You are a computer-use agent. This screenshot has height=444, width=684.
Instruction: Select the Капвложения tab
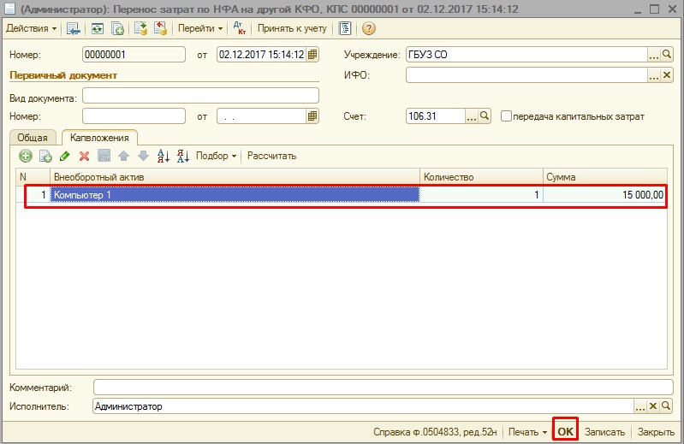pos(99,138)
